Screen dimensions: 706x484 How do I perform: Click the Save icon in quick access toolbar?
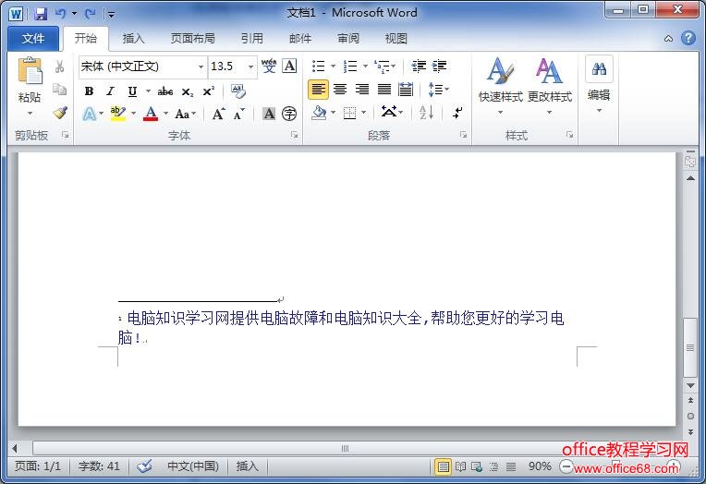(x=41, y=14)
